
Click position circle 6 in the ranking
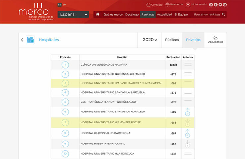(x=65, y=112)
